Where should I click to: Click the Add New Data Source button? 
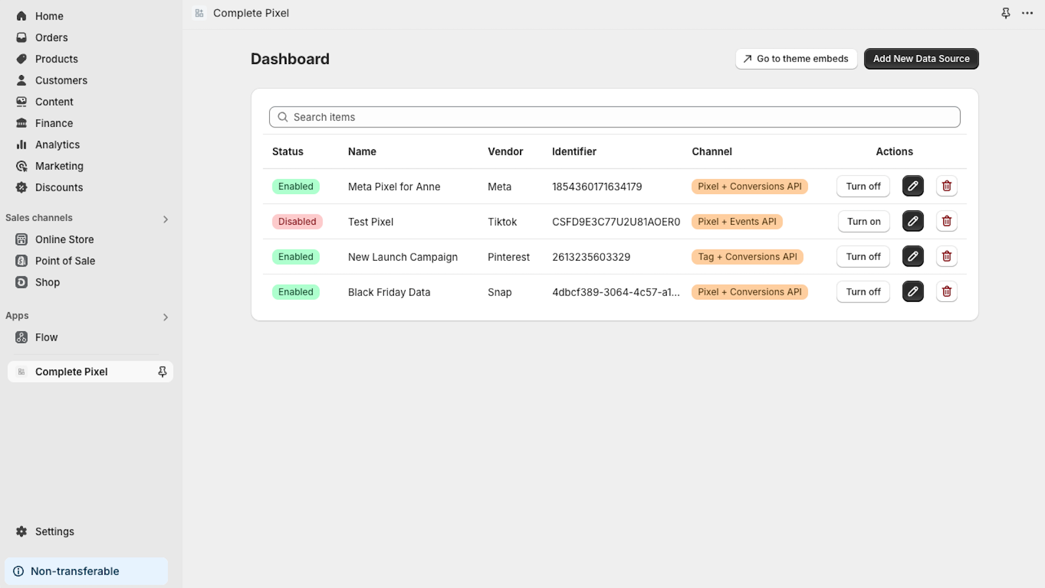click(921, 58)
